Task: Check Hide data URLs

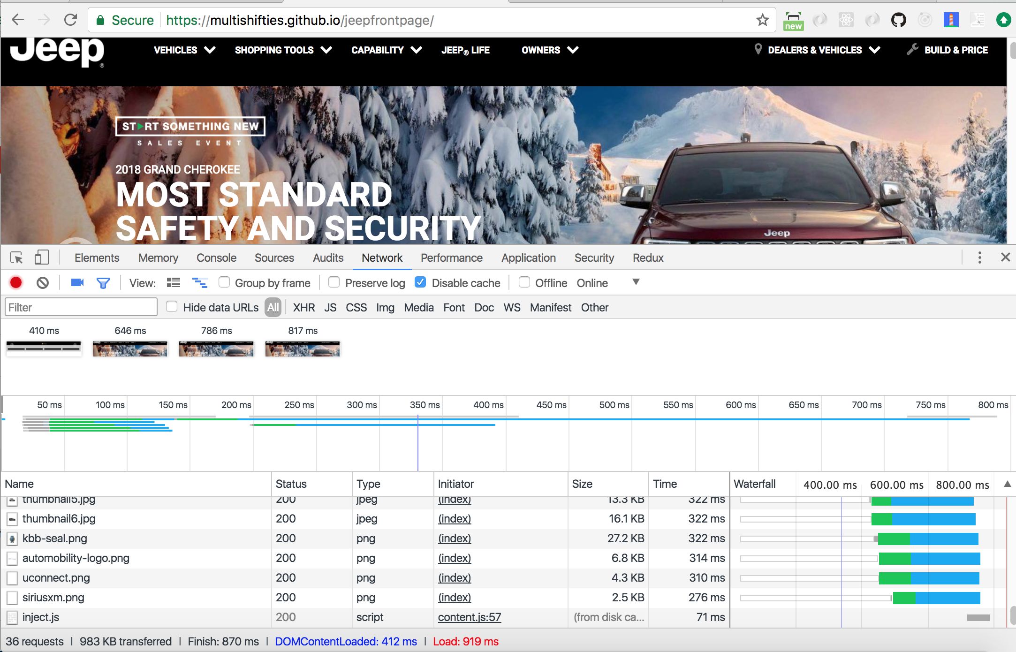Action: click(172, 306)
